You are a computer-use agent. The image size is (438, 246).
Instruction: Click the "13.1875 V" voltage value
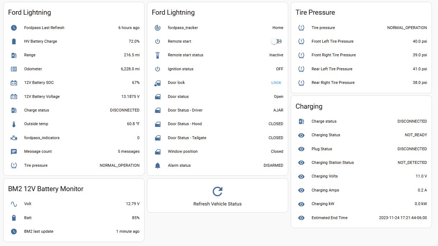tap(130, 96)
